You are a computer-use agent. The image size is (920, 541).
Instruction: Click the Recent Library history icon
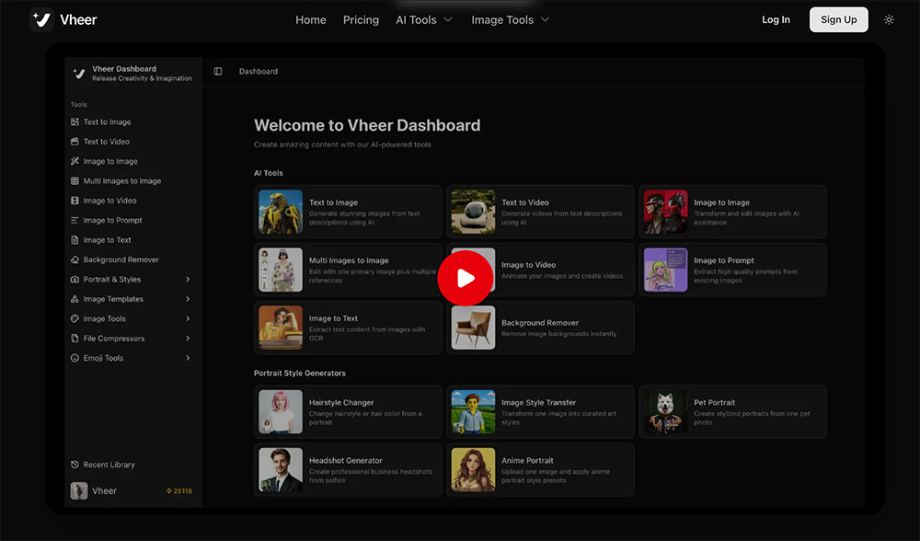click(x=75, y=465)
